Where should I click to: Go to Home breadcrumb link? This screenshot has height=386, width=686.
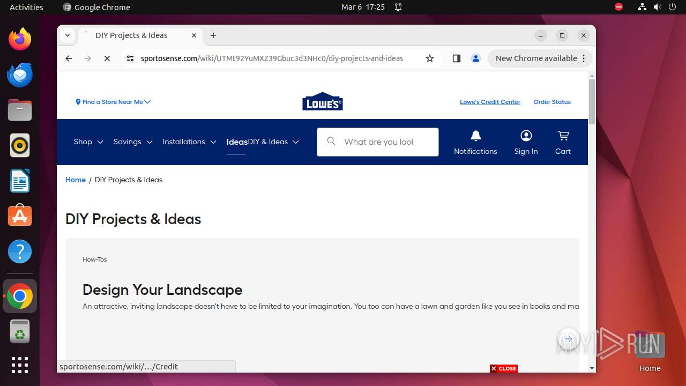tap(76, 180)
